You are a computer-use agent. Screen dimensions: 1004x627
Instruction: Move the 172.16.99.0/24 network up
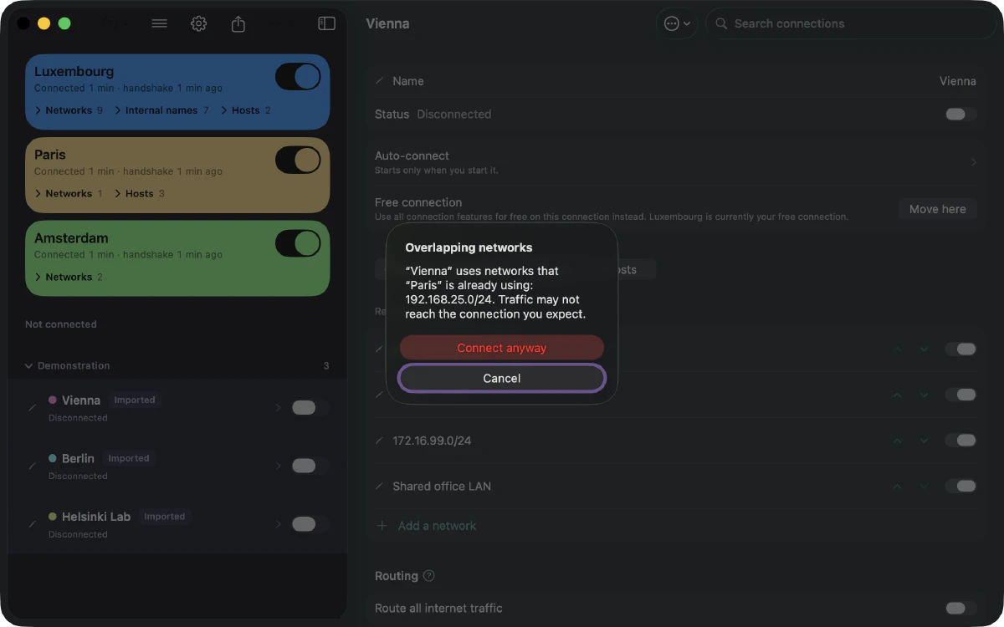(x=897, y=441)
